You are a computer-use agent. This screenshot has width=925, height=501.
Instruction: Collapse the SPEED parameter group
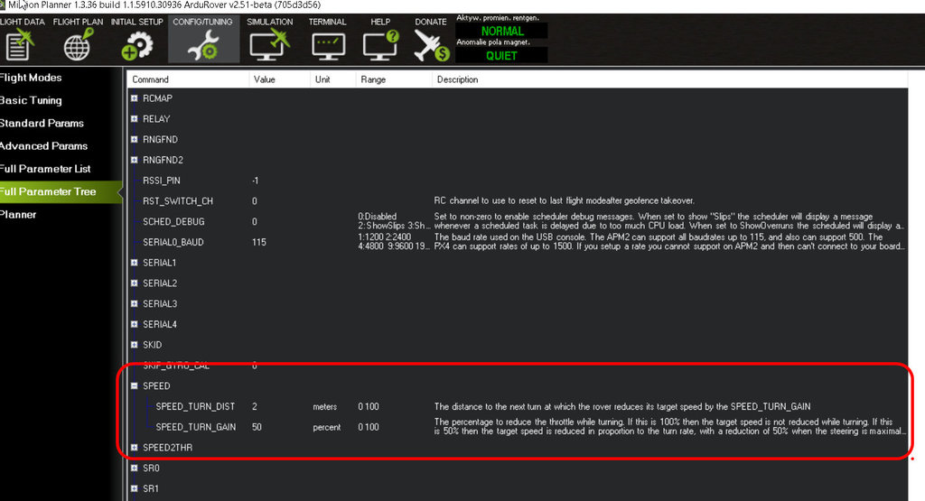pos(135,386)
